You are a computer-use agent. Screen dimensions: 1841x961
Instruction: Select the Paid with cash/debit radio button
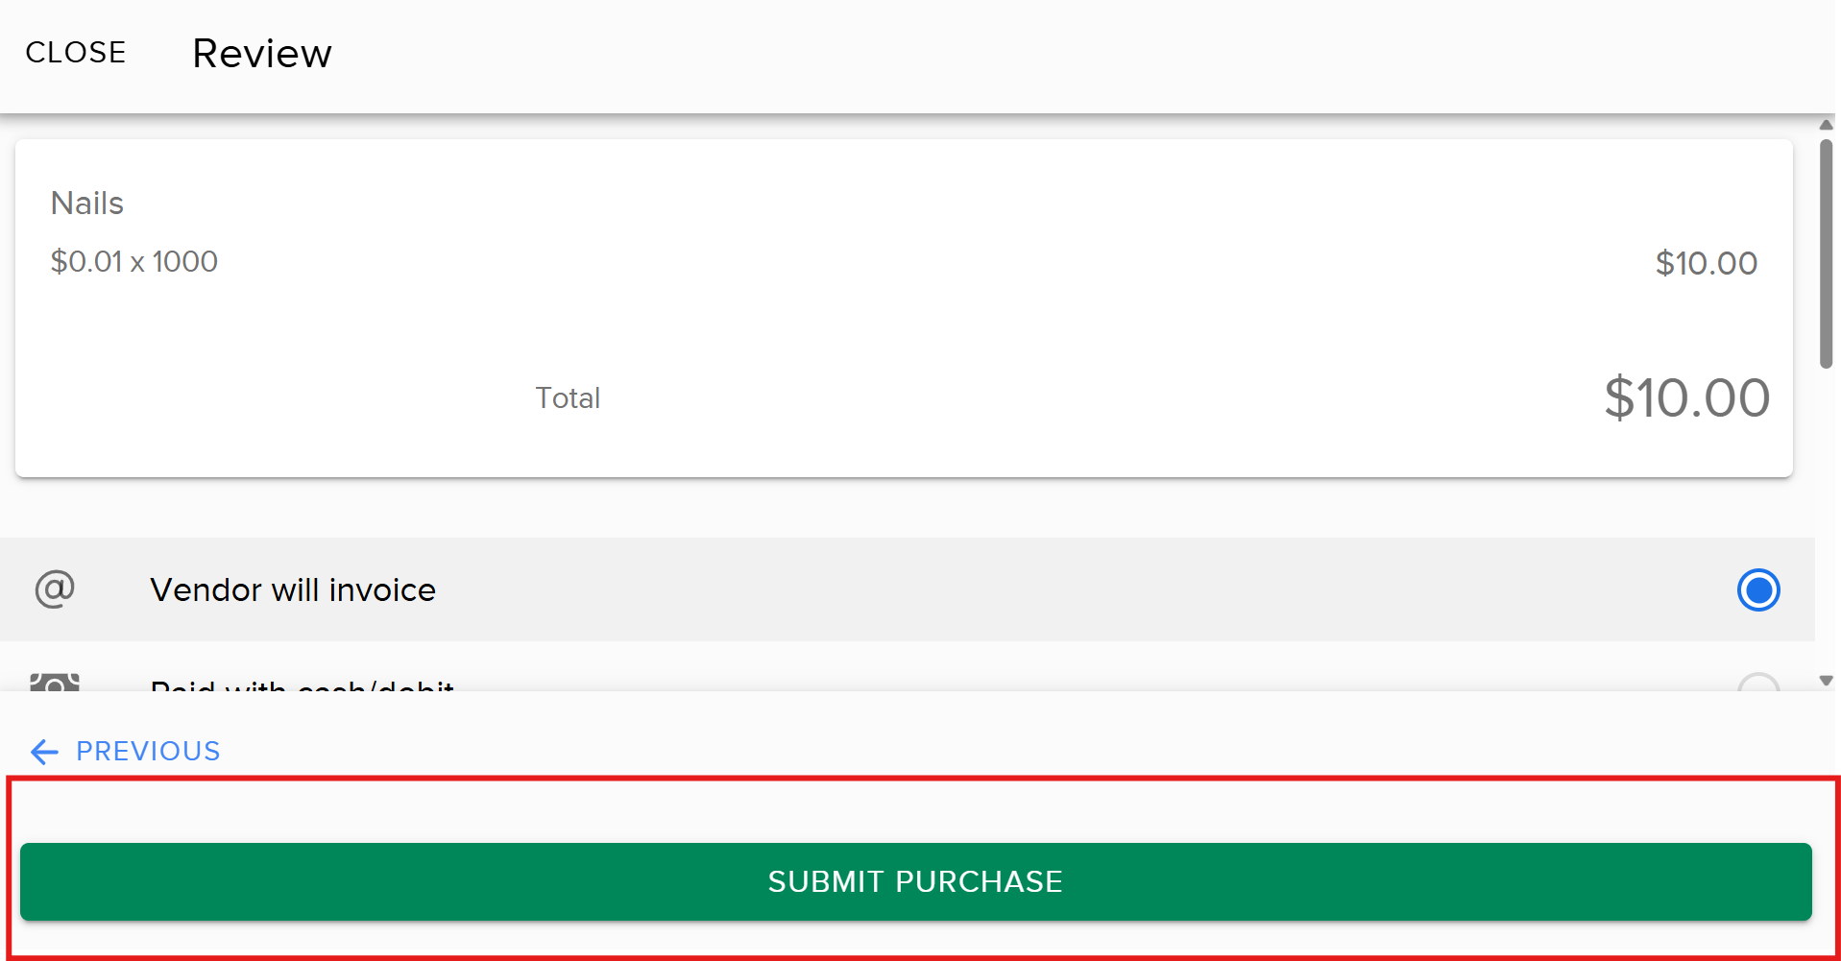click(x=1758, y=686)
